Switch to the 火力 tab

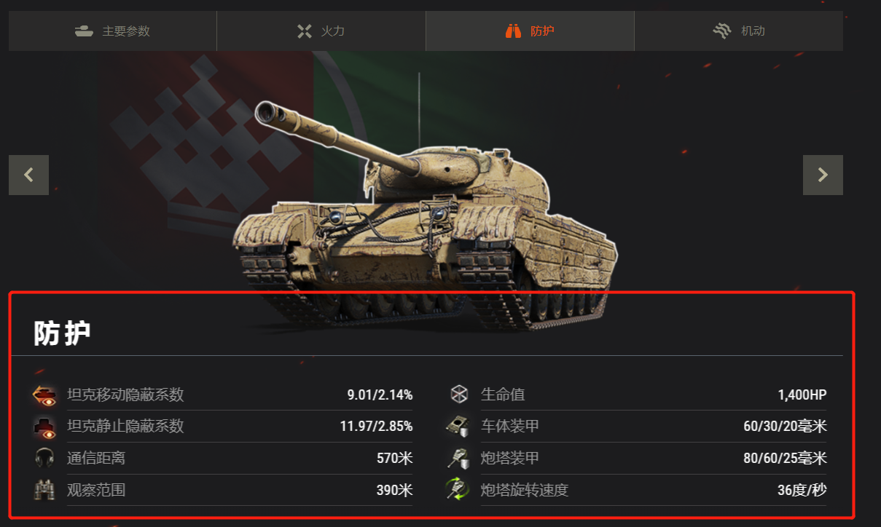pyautogui.click(x=321, y=31)
